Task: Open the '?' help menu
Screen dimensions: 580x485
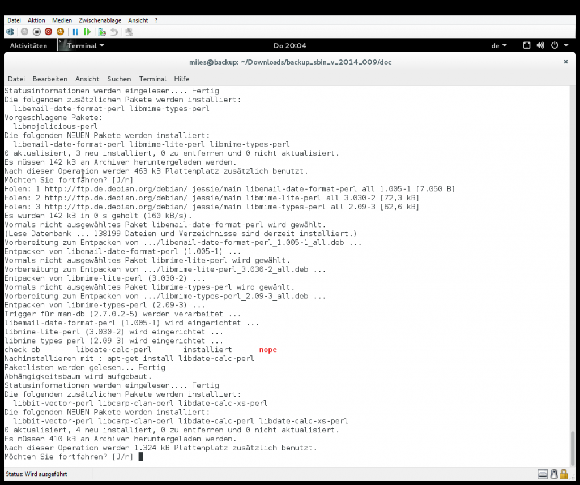Action: click(156, 20)
